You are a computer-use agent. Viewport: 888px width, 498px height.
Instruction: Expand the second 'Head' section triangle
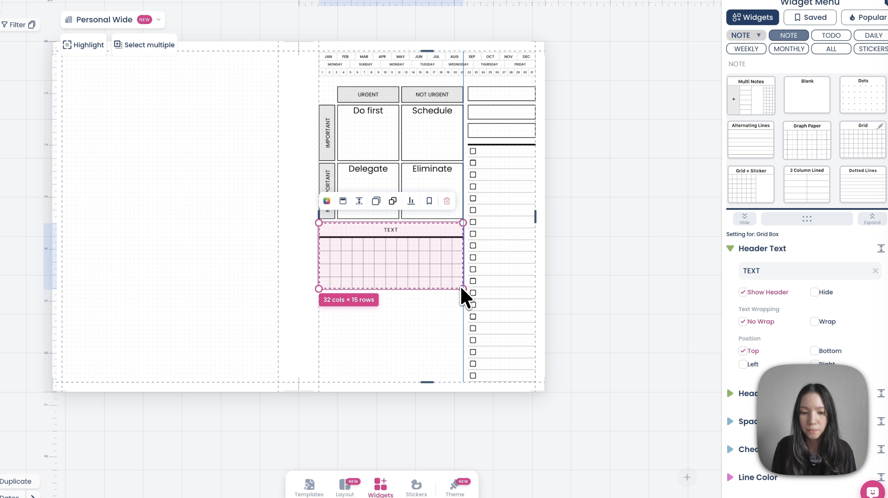(730, 393)
